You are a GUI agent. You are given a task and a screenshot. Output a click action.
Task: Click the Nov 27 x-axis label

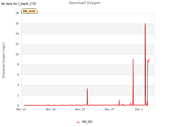[109, 109]
